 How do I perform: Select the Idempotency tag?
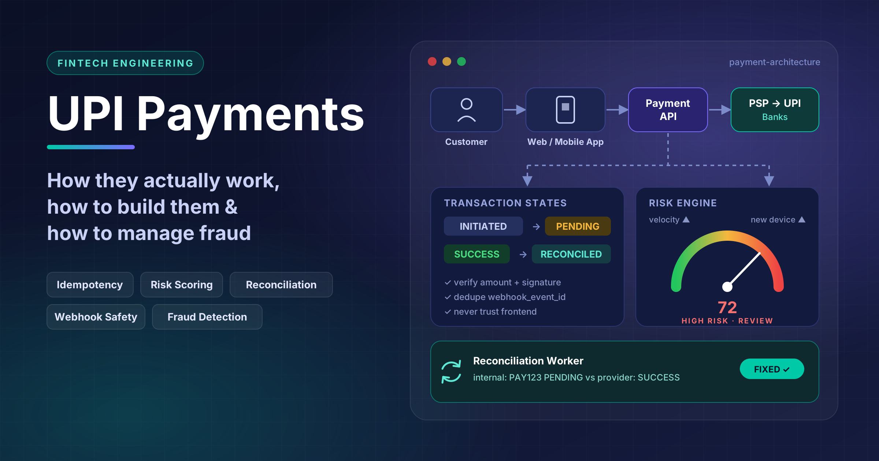coord(90,285)
